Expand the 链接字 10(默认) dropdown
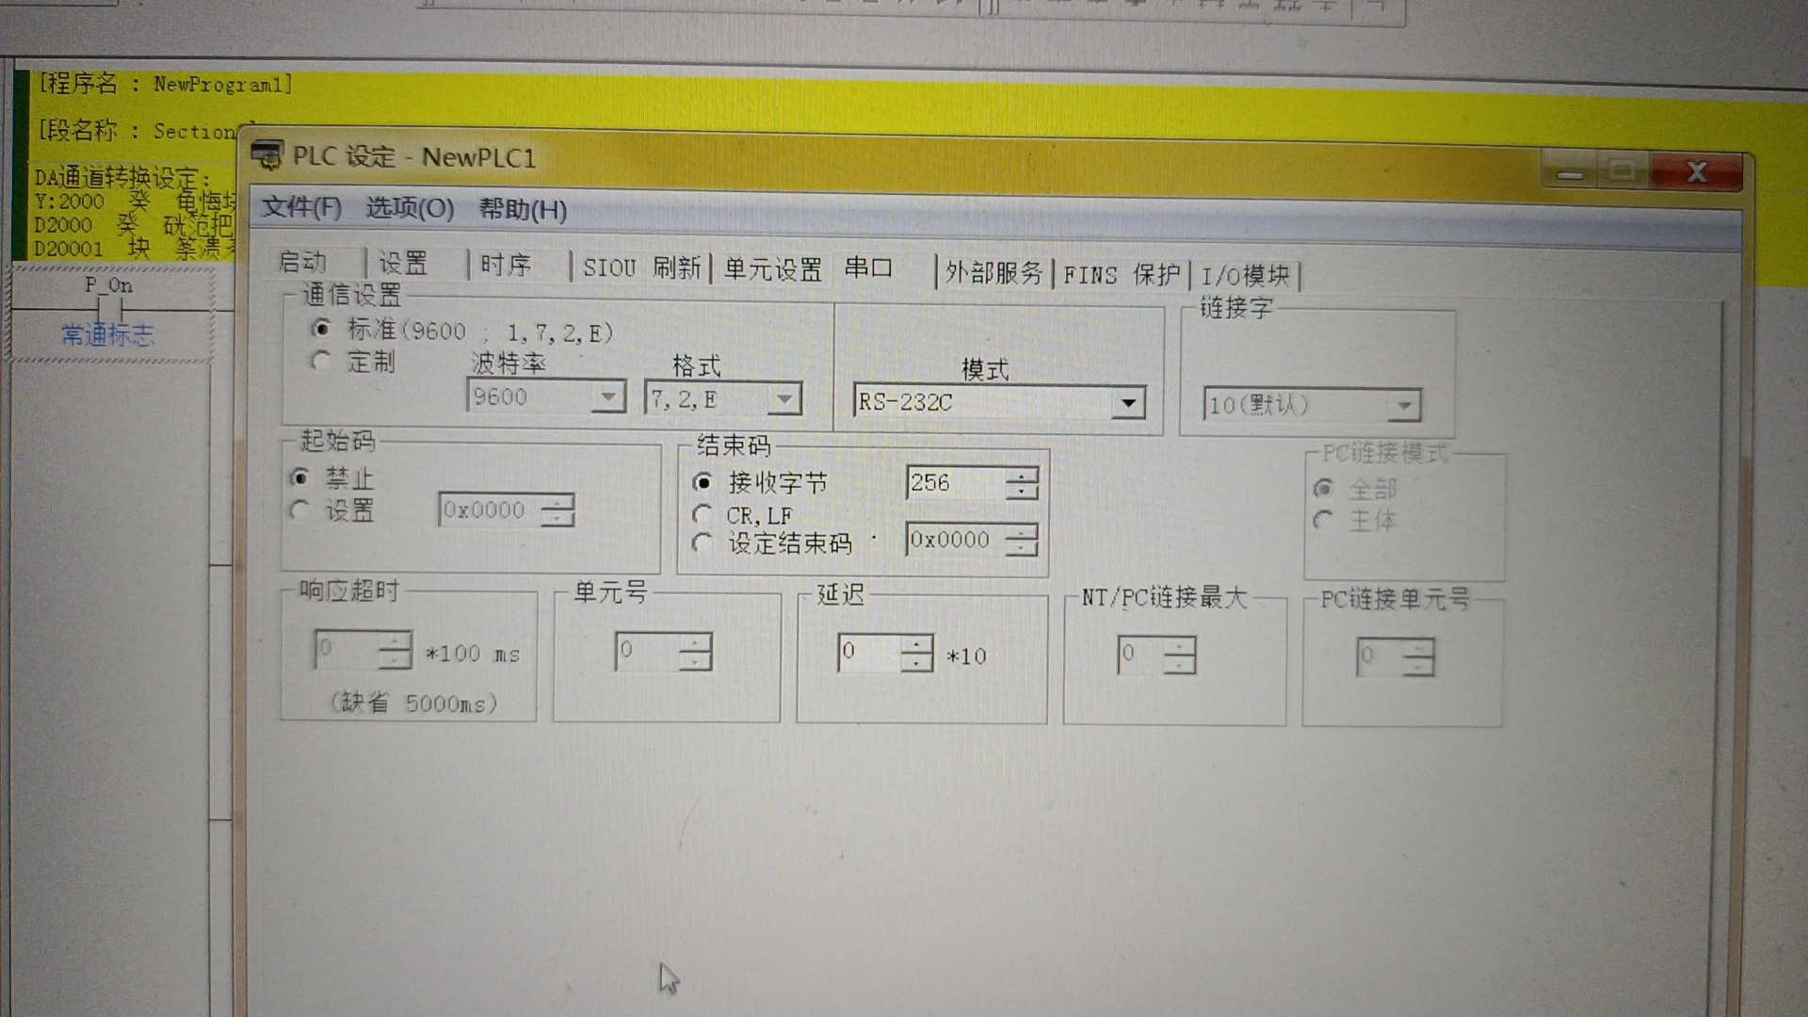The image size is (1808, 1017). pyautogui.click(x=1403, y=406)
